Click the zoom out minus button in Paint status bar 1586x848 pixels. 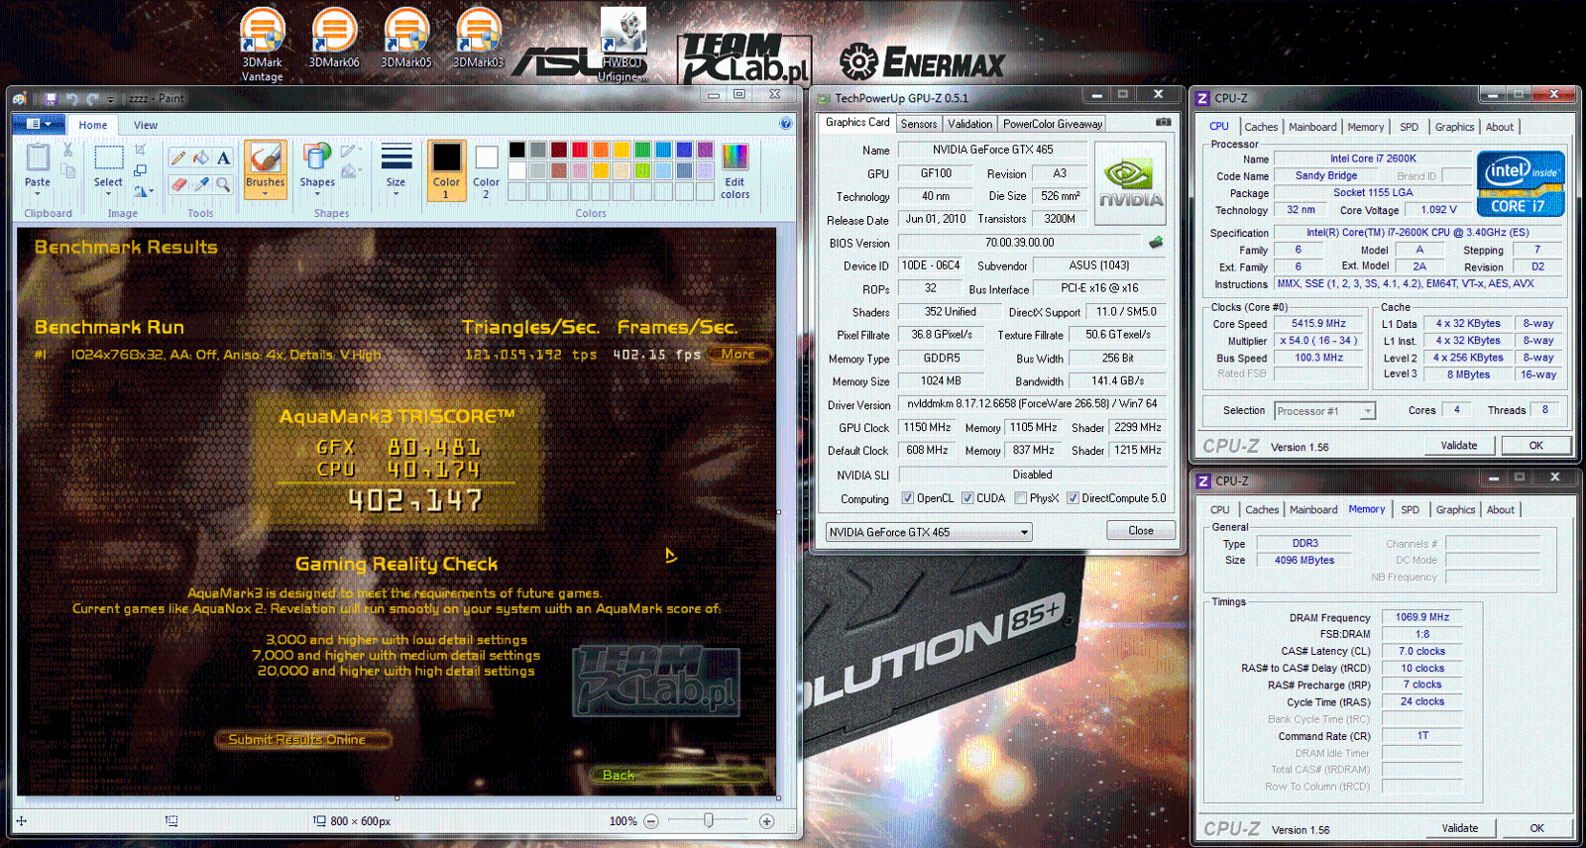point(651,821)
